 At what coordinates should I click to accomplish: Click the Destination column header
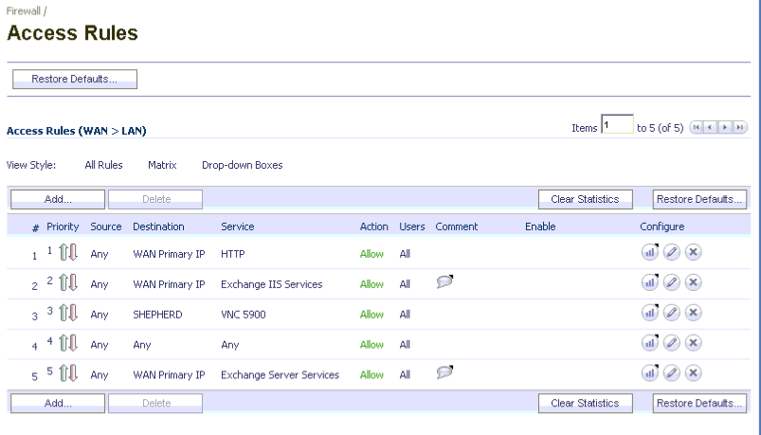[158, 227]
